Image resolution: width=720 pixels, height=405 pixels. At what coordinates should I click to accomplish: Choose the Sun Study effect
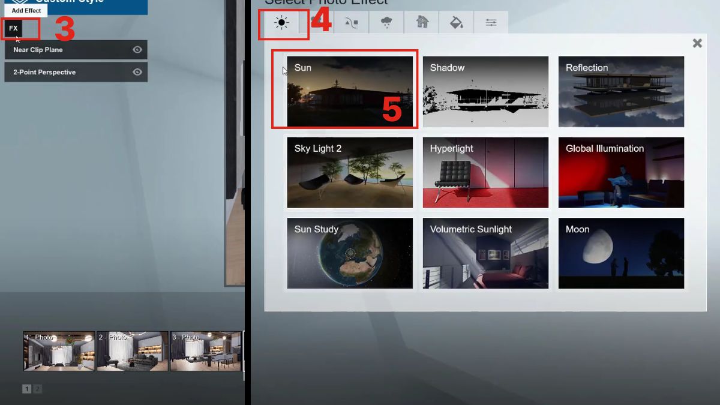pos(350,253)
